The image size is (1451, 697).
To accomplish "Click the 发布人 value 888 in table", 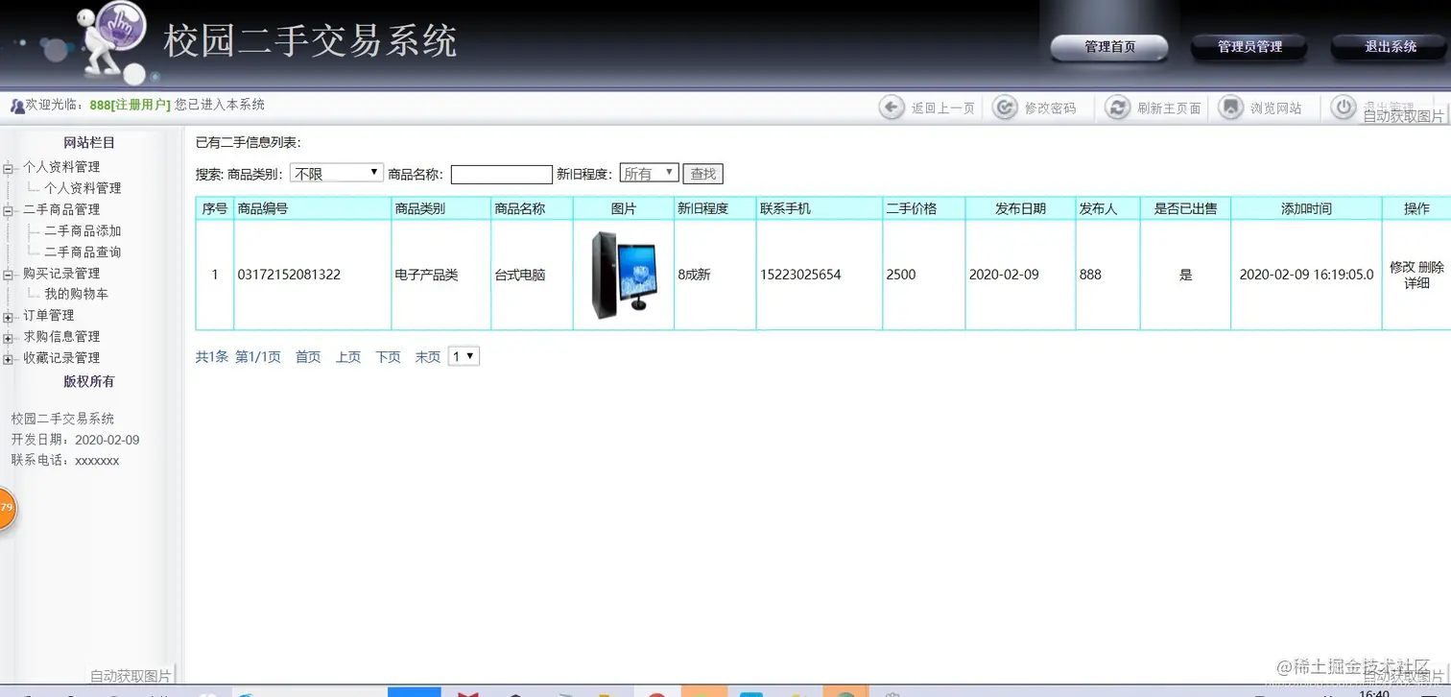I will [1090, 275].
